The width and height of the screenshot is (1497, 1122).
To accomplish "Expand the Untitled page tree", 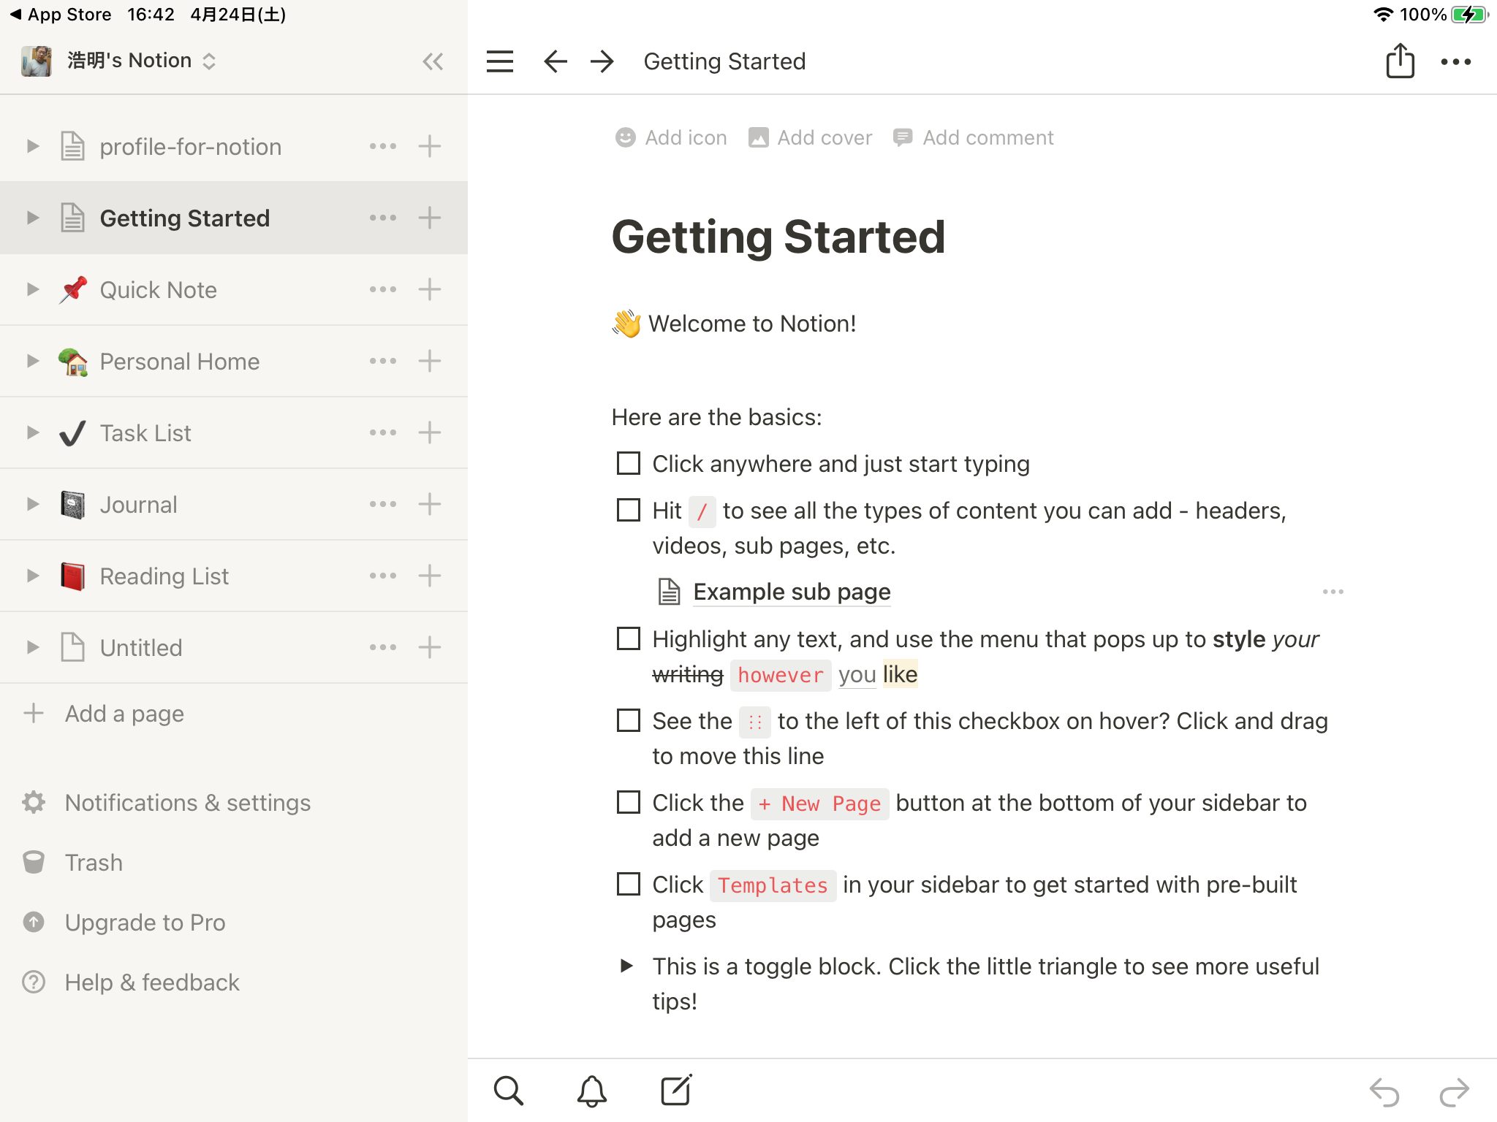I will tap(32, 647).
